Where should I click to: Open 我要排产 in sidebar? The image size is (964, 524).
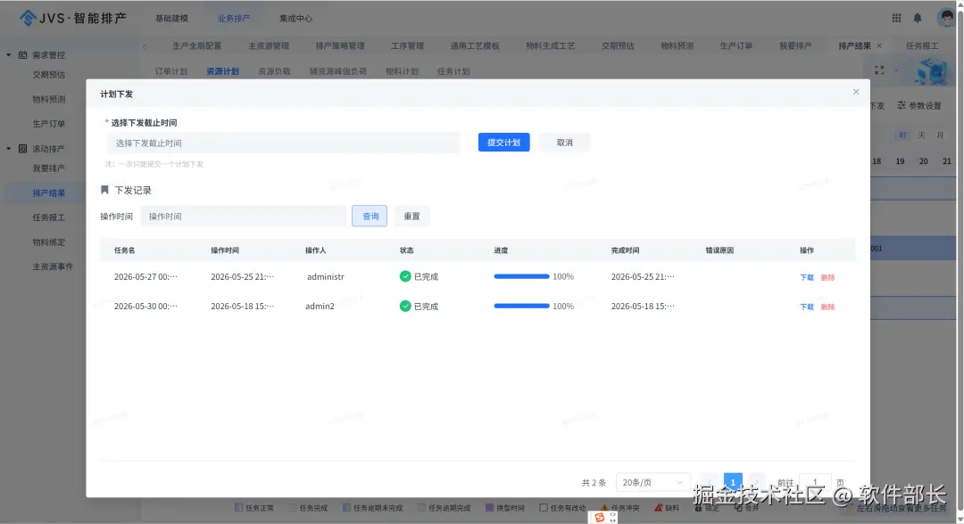point(48,168)
